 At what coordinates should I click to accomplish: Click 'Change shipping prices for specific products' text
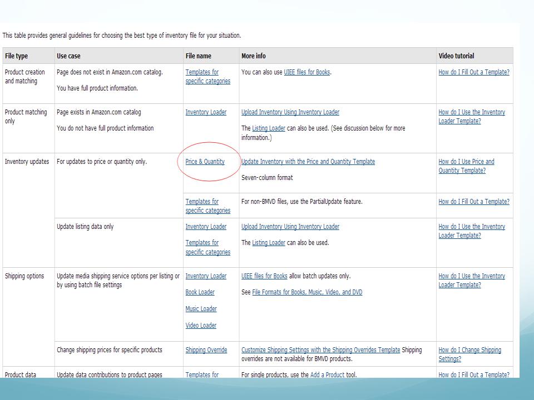point(110,350)
